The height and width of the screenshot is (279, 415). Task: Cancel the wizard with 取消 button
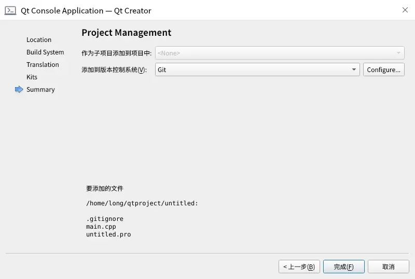(x=388, y=267)
